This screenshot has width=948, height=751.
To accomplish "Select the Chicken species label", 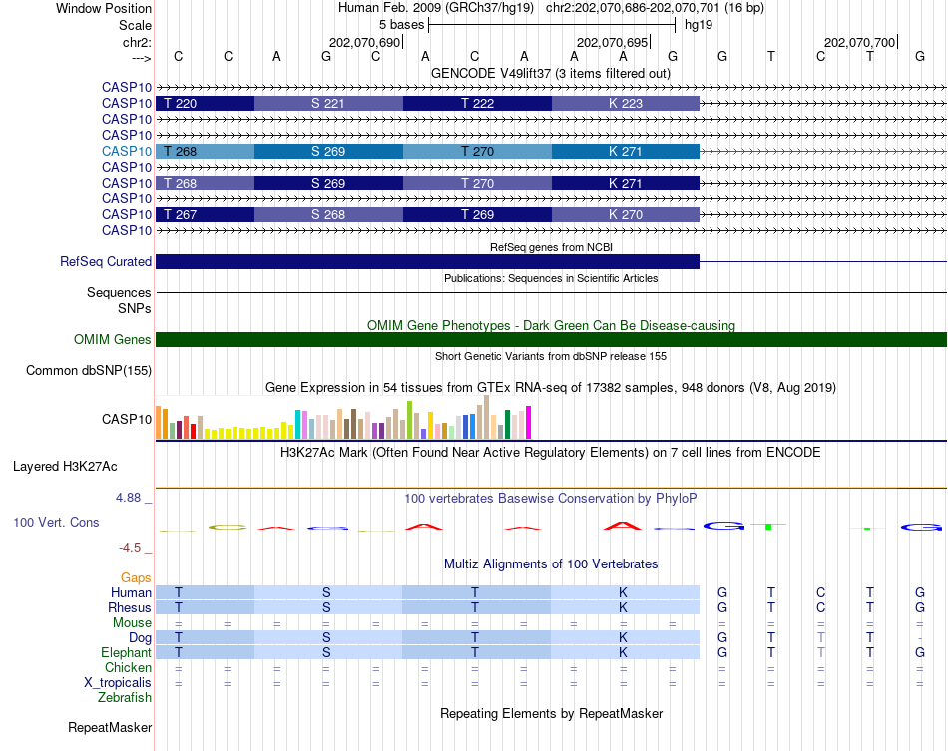I will click(x=128, y=667).
